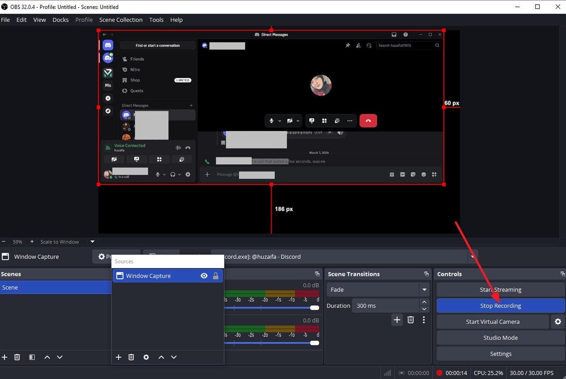Open source properties with the gear icon
The height and width of the screenshot is (379, 566).
(x=146, y=357)
